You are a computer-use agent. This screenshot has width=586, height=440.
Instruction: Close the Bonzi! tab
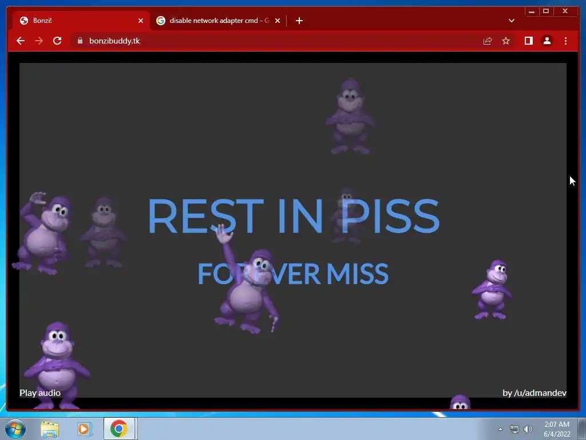141,21
